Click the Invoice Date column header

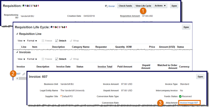pyautogui.click(x=63, y=66)
